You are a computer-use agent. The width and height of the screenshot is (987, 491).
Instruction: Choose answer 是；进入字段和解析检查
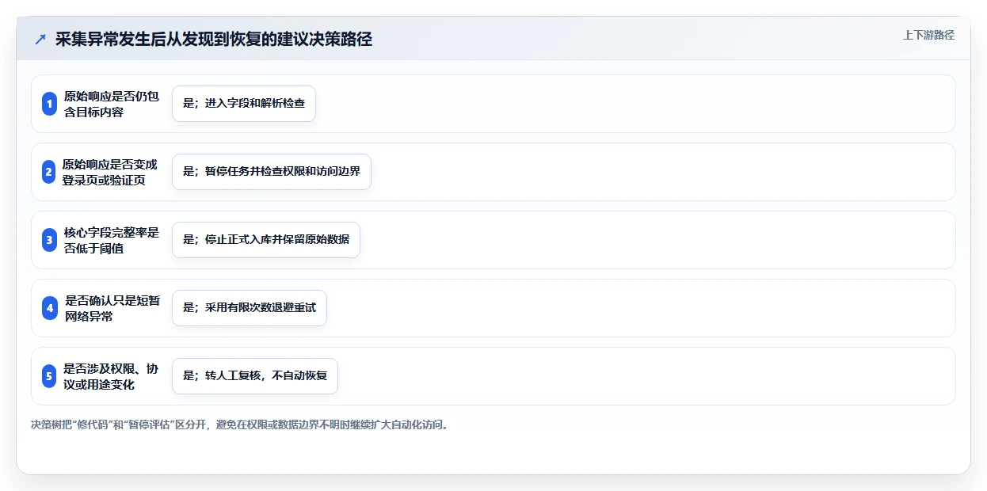[244, 104]
